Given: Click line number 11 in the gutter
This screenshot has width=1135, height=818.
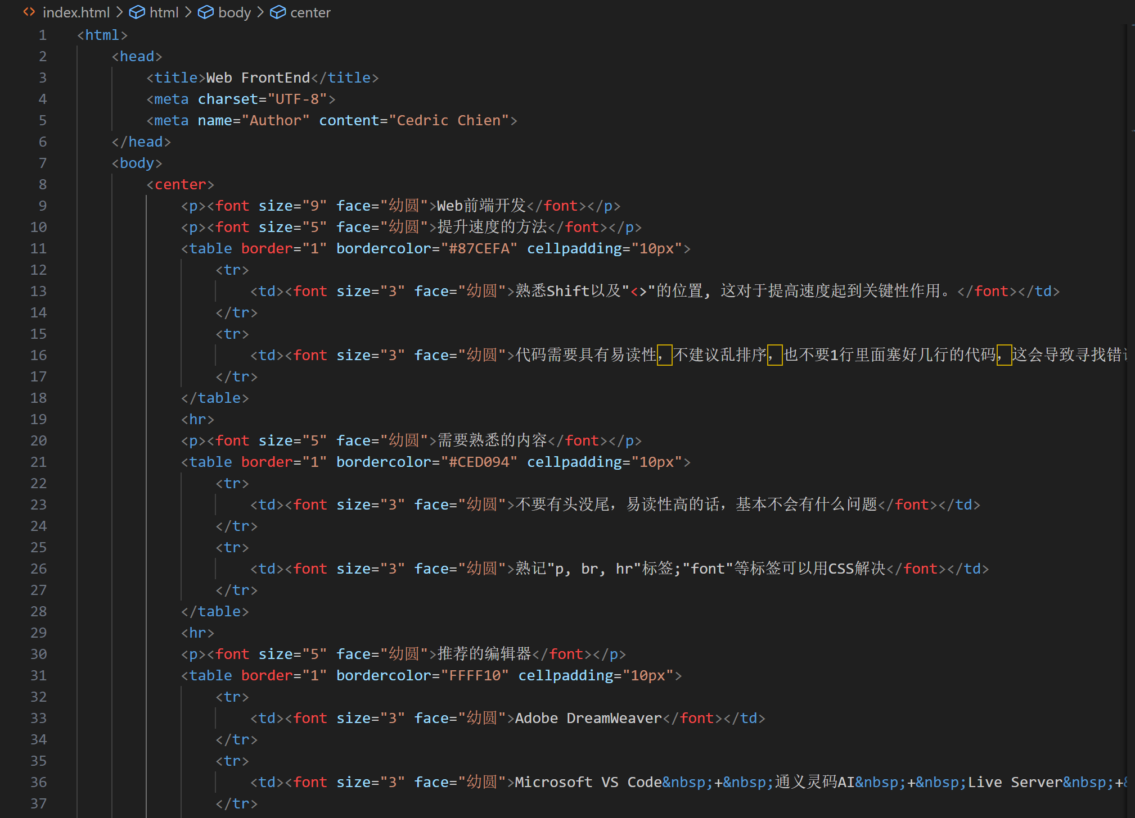Looking at the screenshot, I should [x=38, y=248].
